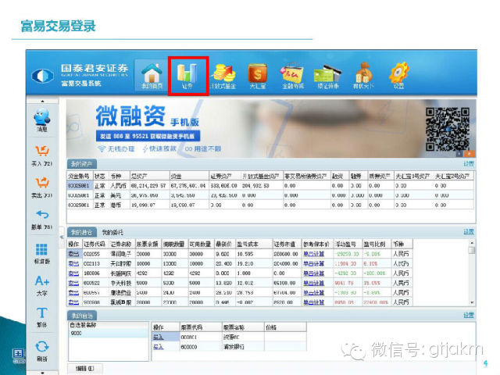Click the 盈亏比例 column header

377,245
